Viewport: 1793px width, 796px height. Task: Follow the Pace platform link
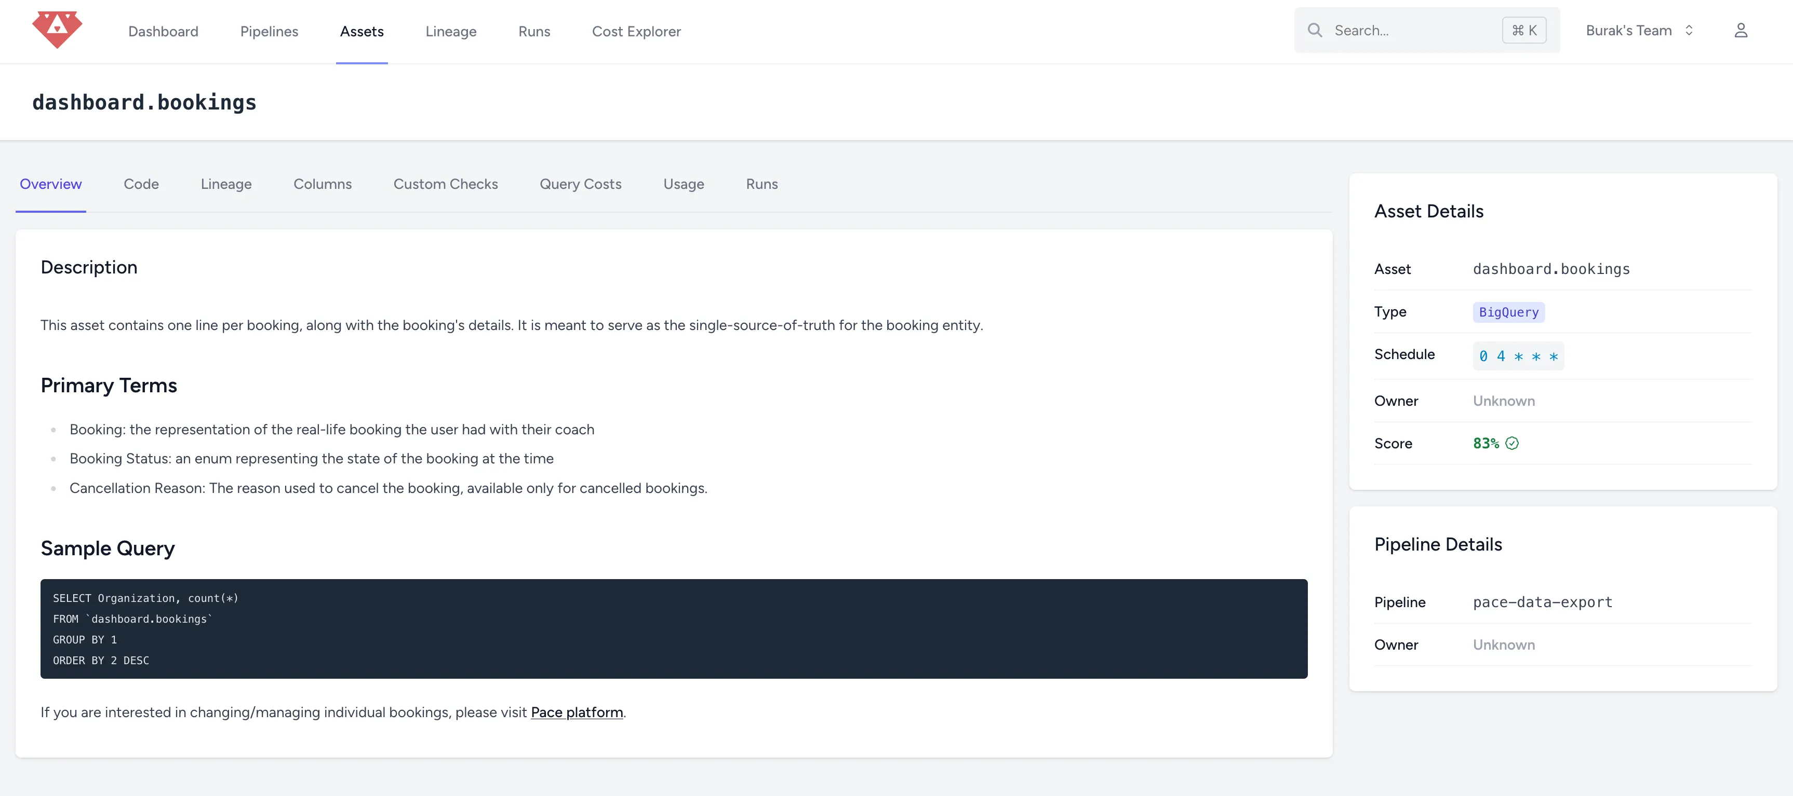click(577, 712)
